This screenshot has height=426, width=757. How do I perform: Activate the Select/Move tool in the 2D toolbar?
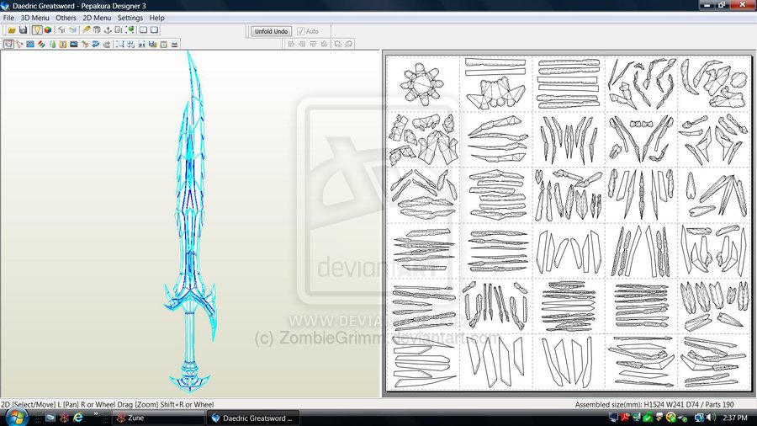click(x=8, y=44)
